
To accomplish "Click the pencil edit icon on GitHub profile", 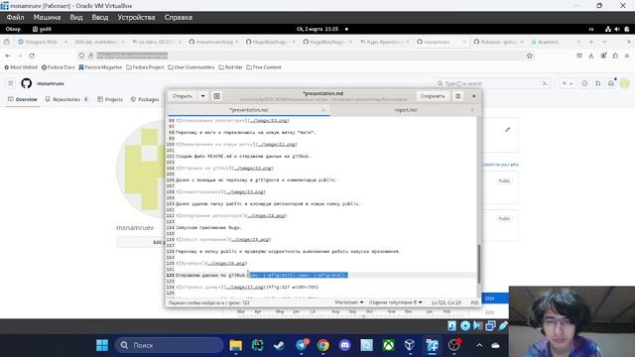I will tap(507, 130).
